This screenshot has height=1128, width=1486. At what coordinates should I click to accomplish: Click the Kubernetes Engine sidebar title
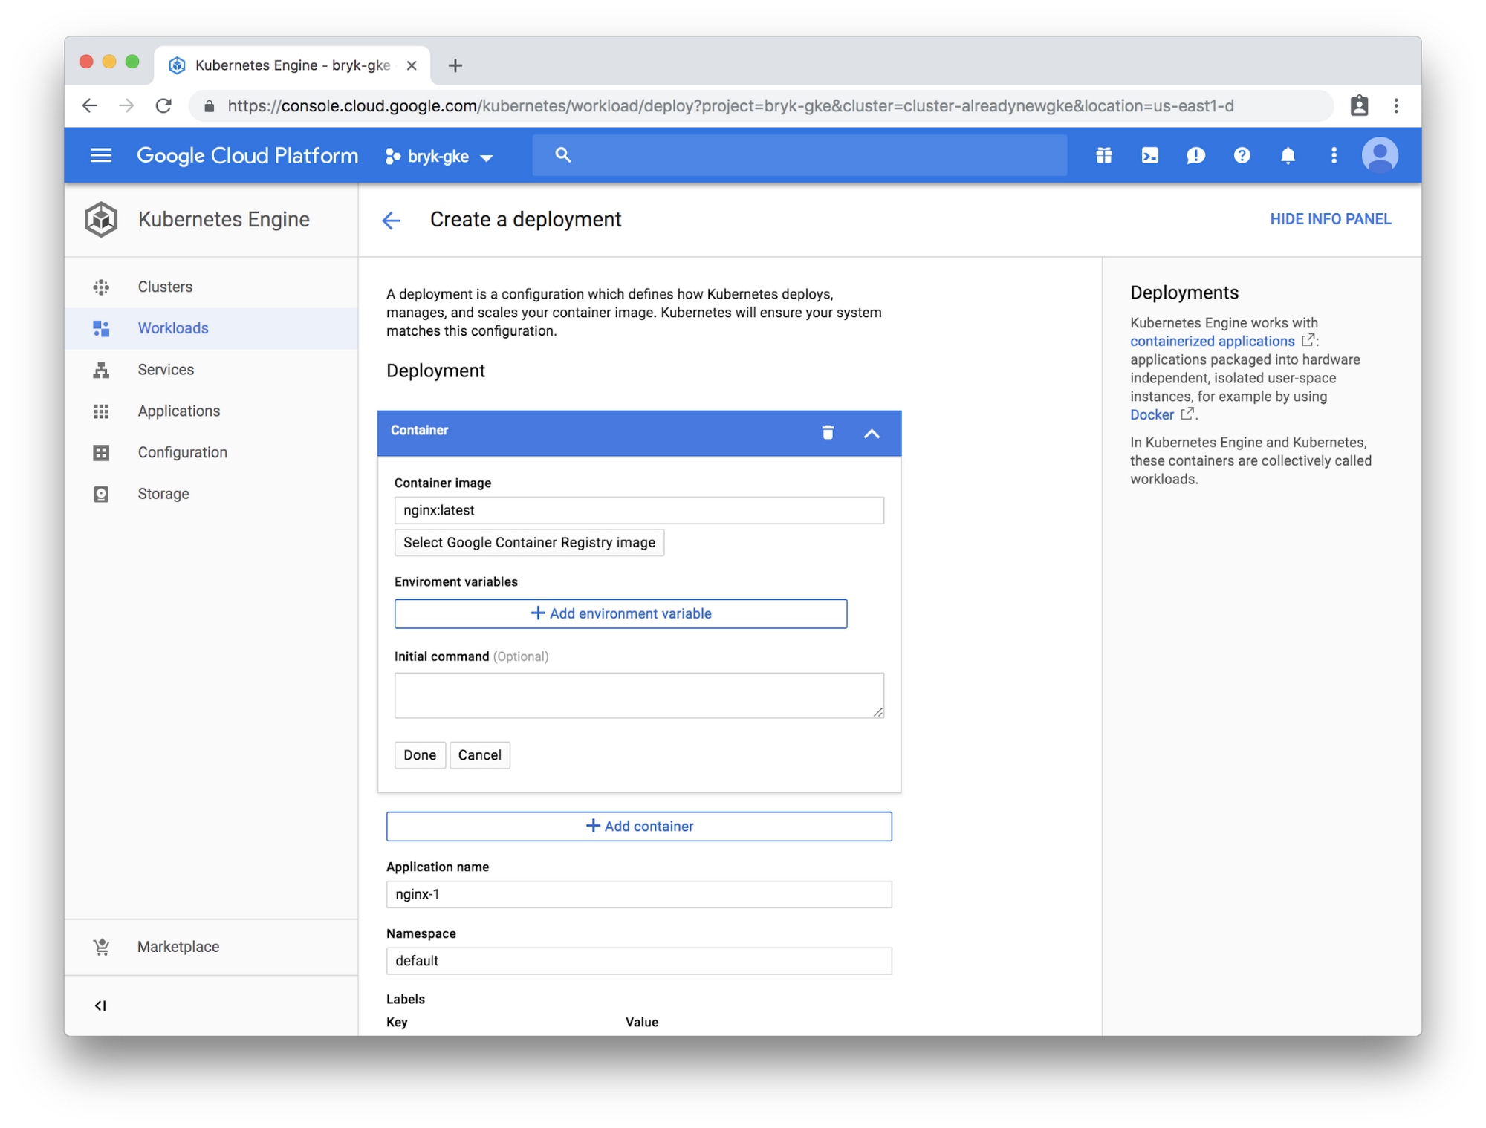pos(224,220)
